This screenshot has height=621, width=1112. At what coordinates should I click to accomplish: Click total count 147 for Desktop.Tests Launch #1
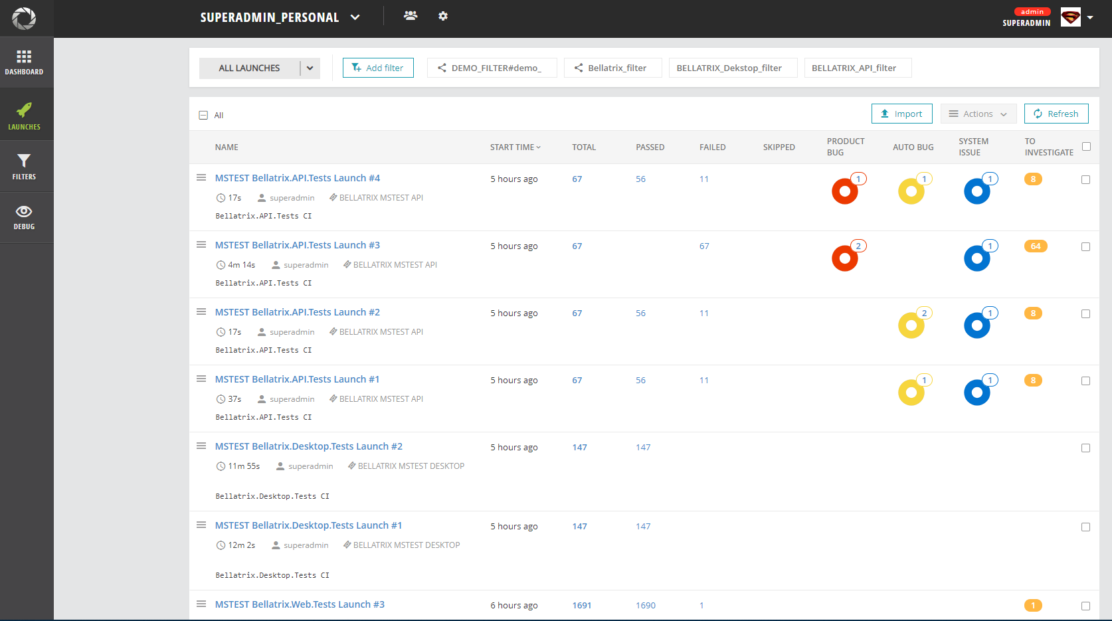point(580,526)
